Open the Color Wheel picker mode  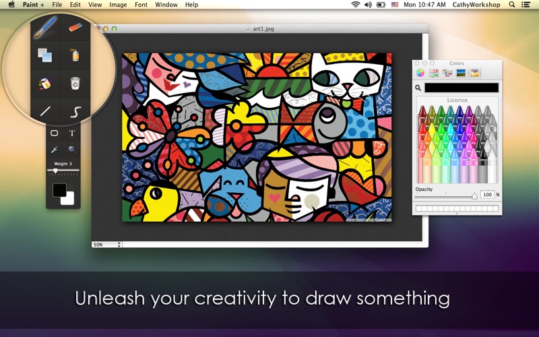(x=420, y=73)
